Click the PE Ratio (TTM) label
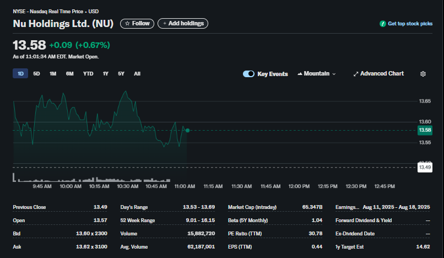Viewport: 444px width, 258px height. click(245, 234)
